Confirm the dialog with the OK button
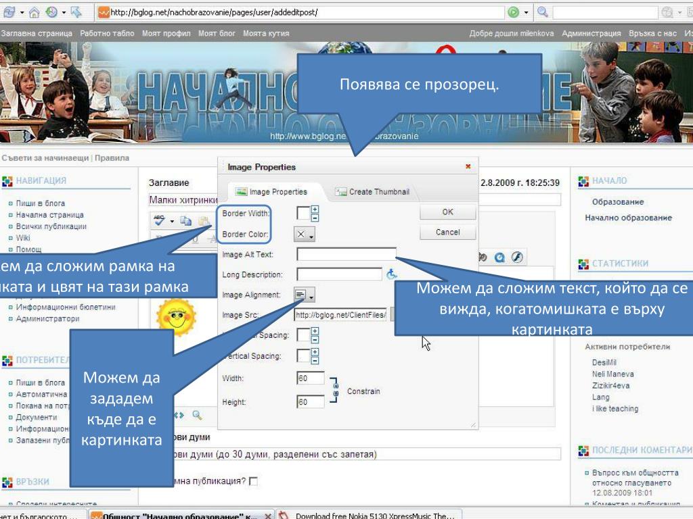 tap(448, 212)
